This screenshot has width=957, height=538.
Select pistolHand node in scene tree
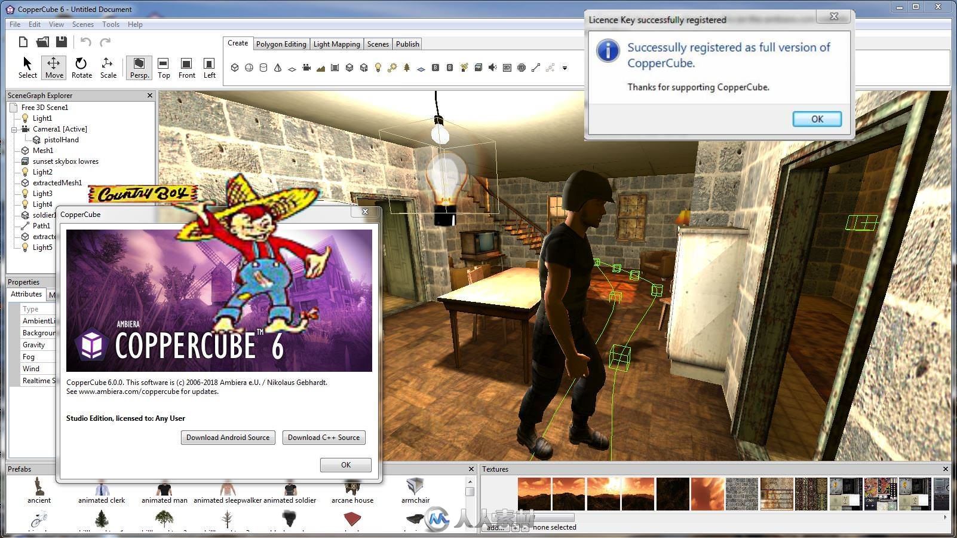tap(61, 140)
